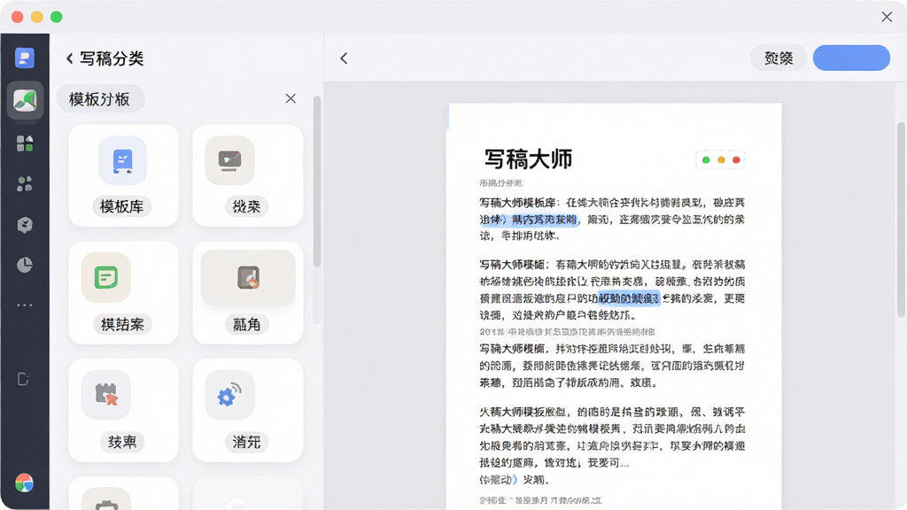
Task: Open the three-dots more sidebar icon
Action: click(x=24, y=305)
